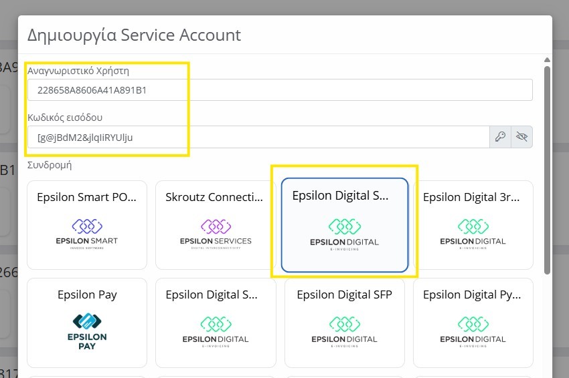This screenshot has width=569, height=378.
Task: Select the highlighted Epsilon Digital S... subscription
Action: click(344, 225)
